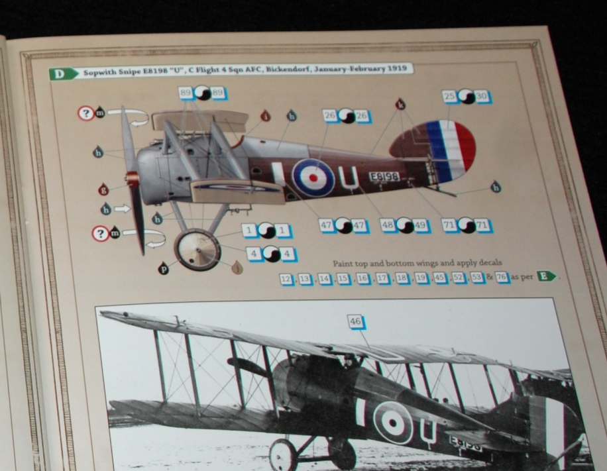Click the E8198 serial number on fuselage

click(x=384, y=177)
